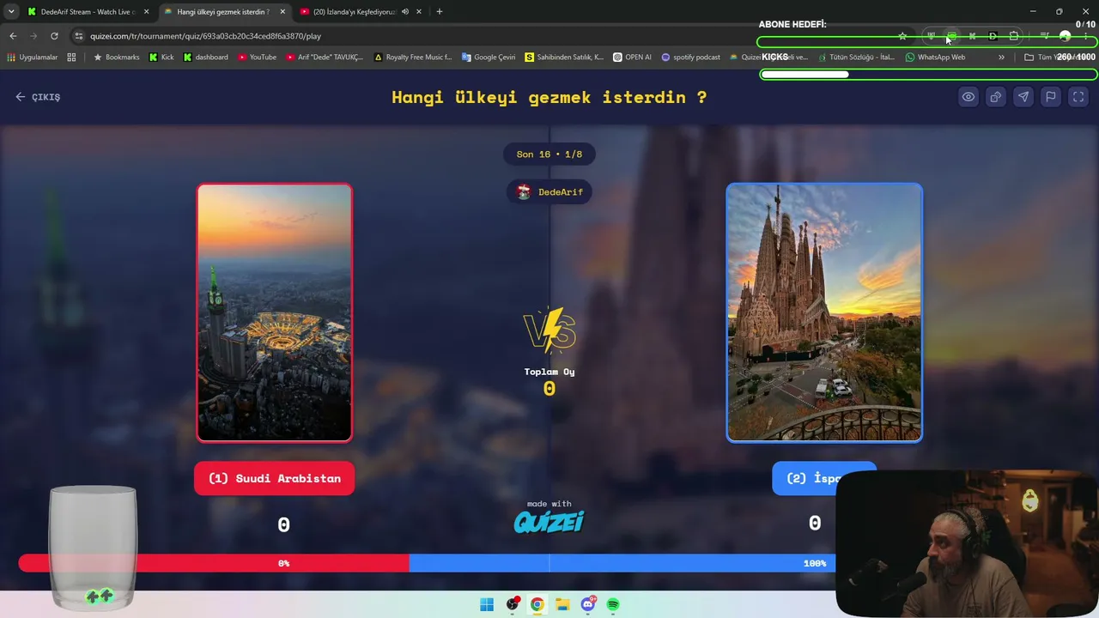Open Discord from the taskbar

coord(588,604)
